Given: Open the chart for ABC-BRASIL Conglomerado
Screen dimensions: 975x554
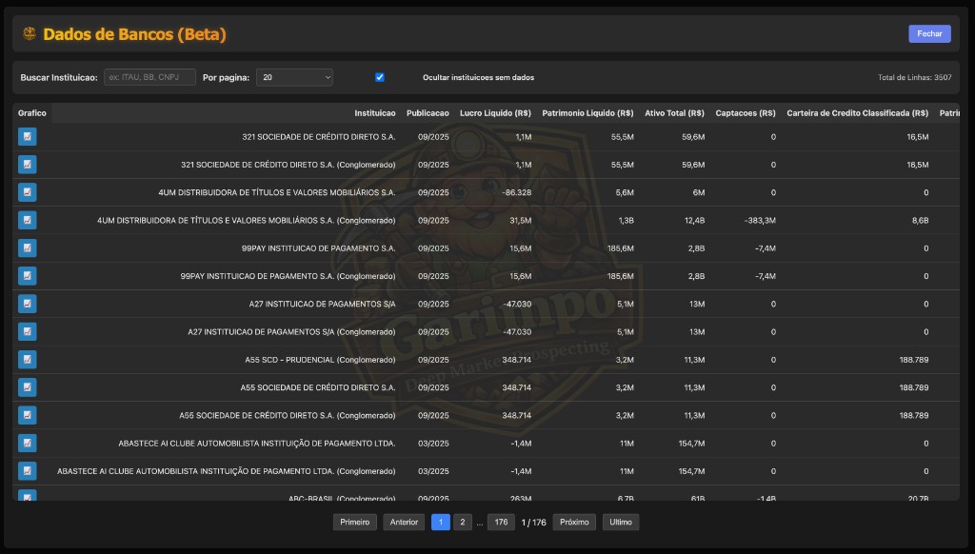Looking at the screenshot, I should 27,496.
